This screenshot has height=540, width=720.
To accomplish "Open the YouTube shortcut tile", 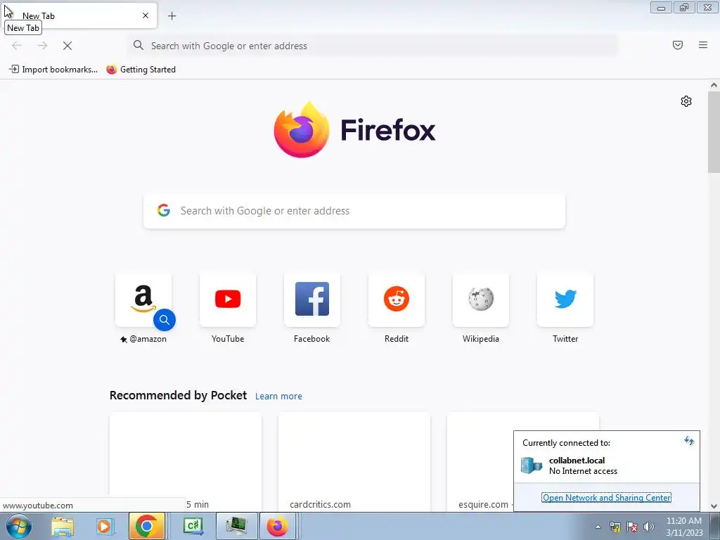I will click(x=228, y=300).
